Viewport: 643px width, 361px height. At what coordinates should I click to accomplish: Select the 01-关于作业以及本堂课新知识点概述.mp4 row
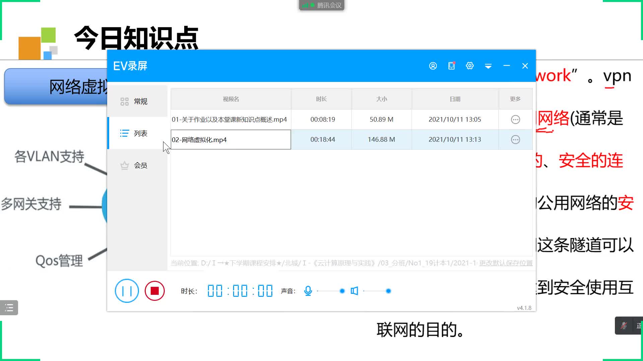[351, 119]
